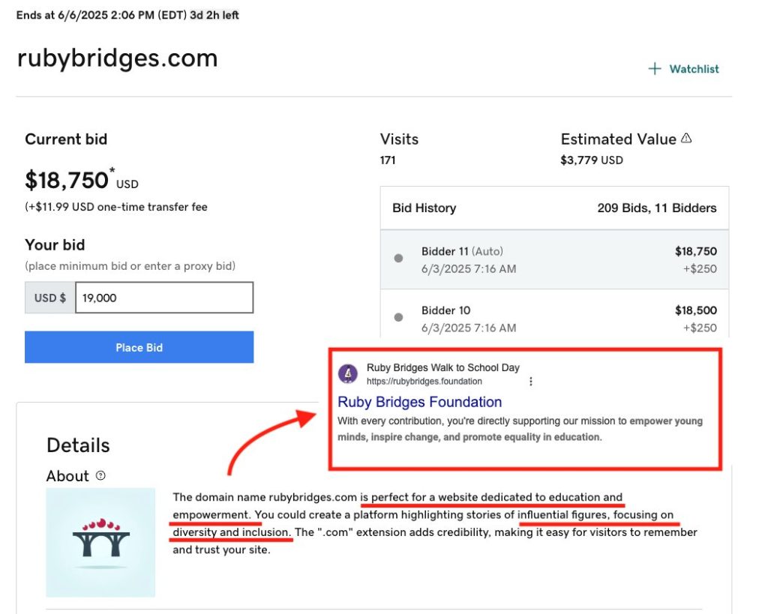Click the '209 Bids, 11 Bidders' text
Viewport: 768px width, 614px height.
[657, 208]
